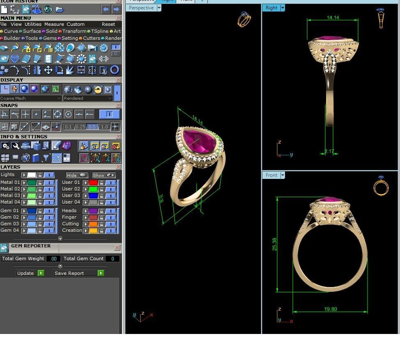The image size is (400, 359).
Task: Toggle visibility switch for Gem 01 layer
Action: coord(49,211)
